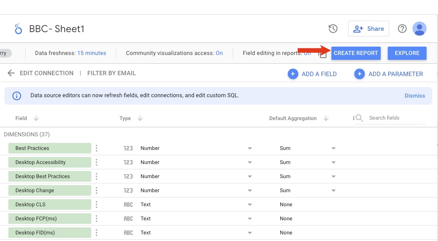Image resolution: width=438 pixels, height=241 pixels.
Task: Open the user account avatar
Action: pyautogui.click(x=419, y=29)
